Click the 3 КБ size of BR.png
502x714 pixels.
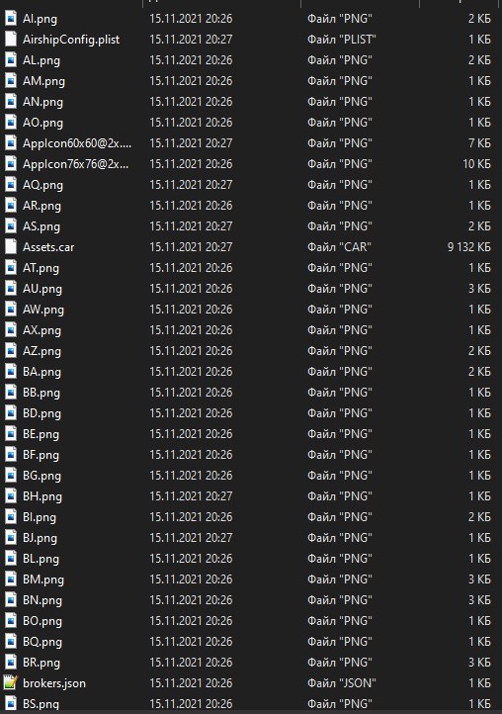pyautogui.click(x=479, y=663)
